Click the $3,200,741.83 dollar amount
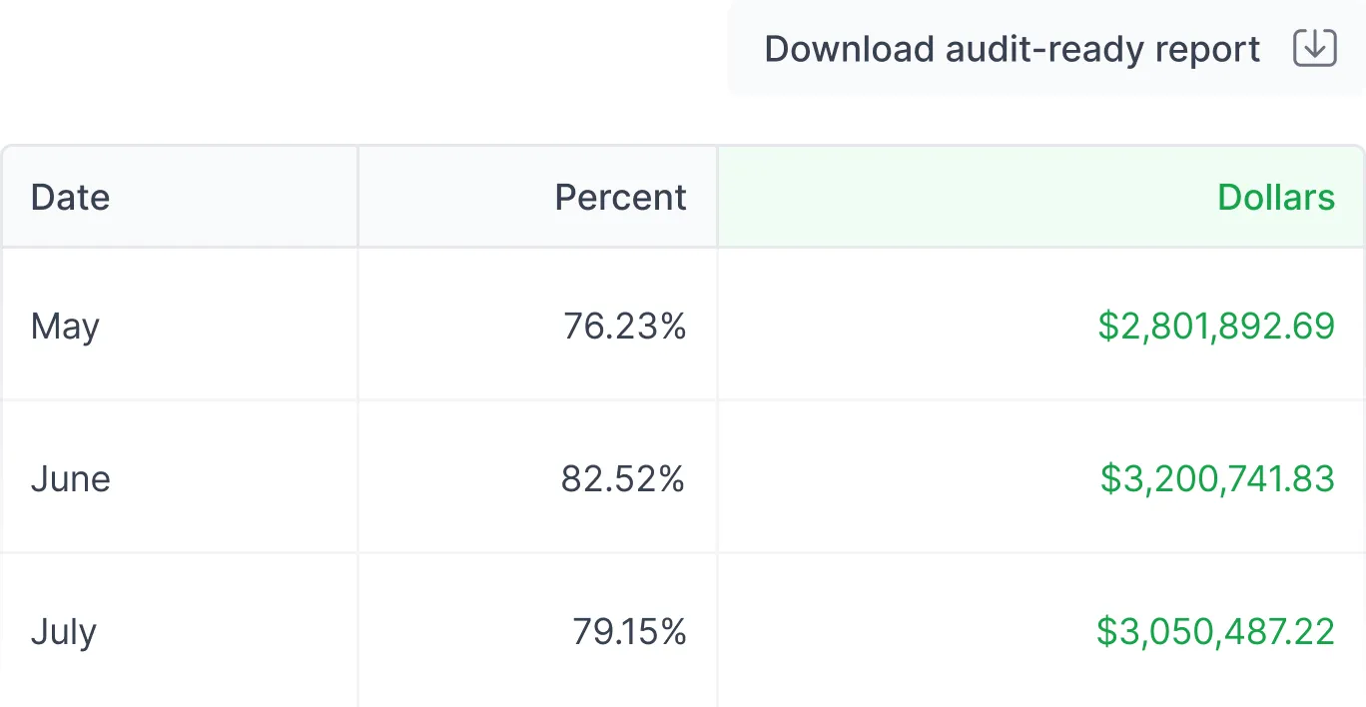 point(1216,478)
